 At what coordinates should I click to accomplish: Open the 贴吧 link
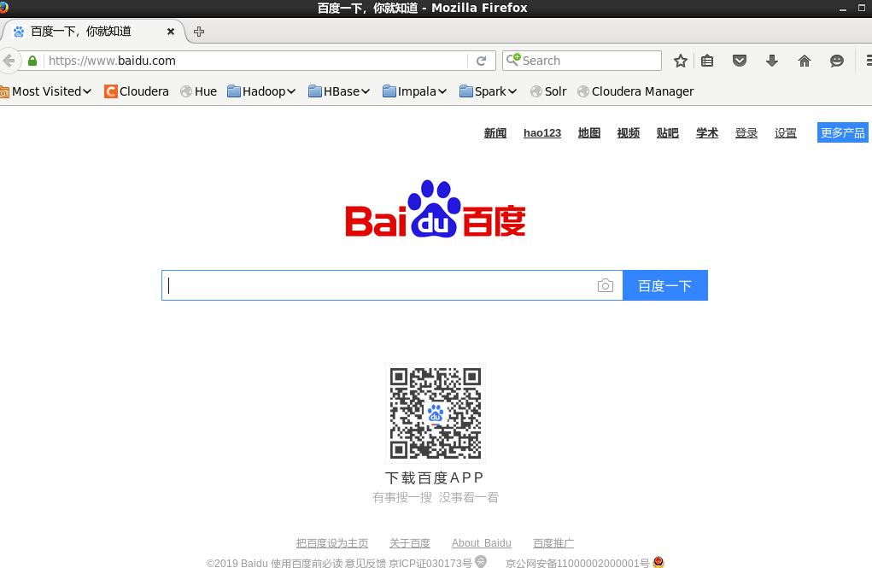[x=667, y=133]
